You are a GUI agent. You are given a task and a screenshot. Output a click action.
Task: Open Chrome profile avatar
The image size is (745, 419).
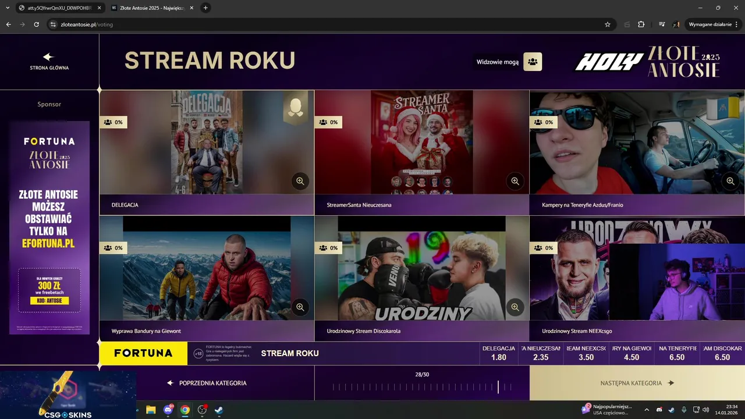tap(676, 24)
